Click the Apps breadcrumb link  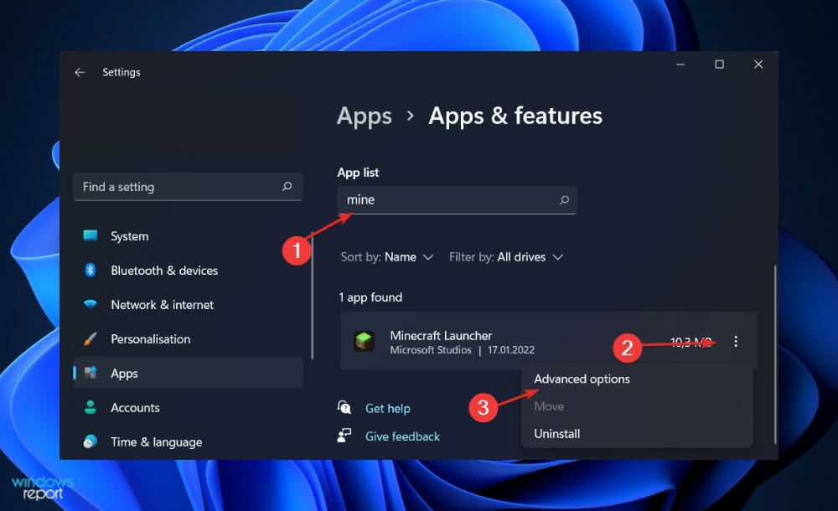click(x=365, y=116)
